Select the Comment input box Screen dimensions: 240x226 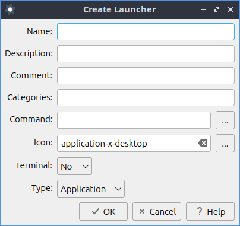tap(146, 75)
